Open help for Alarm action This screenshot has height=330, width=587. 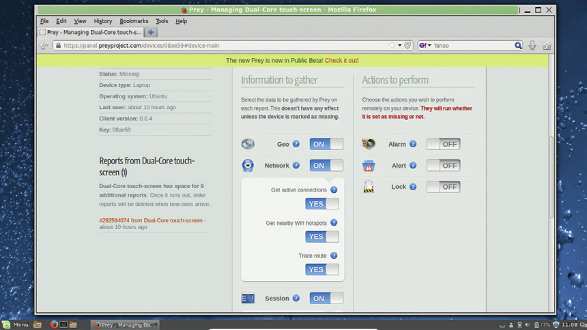click(x=413, y=144)
